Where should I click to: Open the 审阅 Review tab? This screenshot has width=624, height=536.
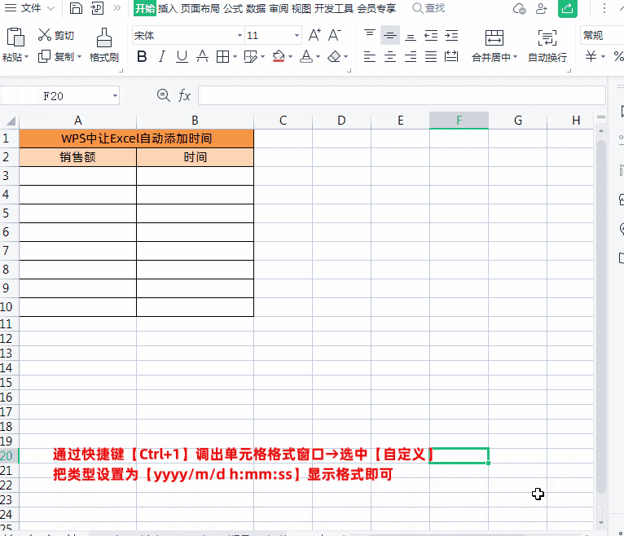(278, 8)
